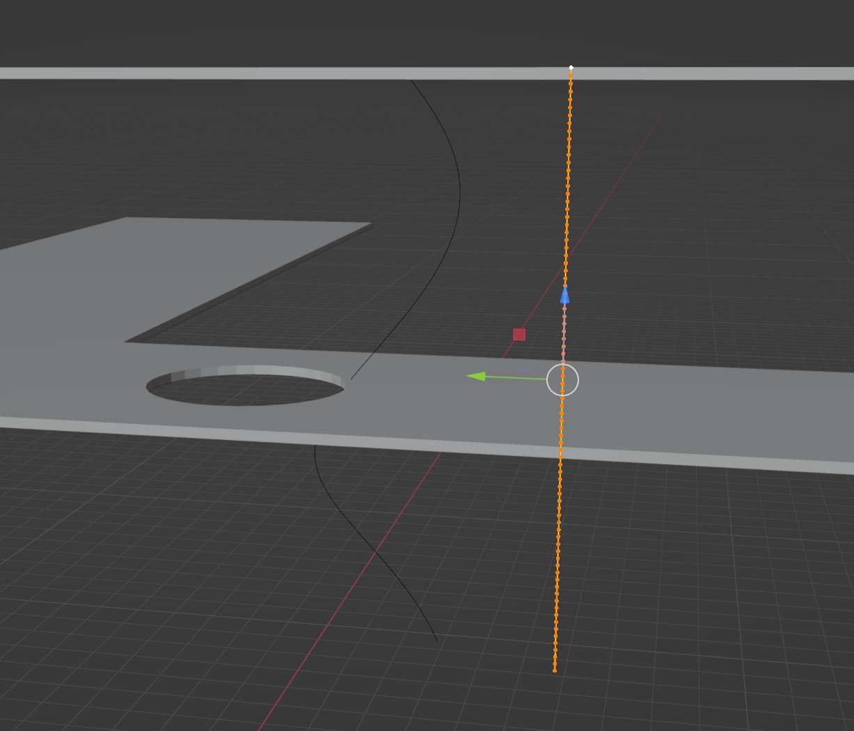The width and height of the screenshot is (854, 731).
Task: Select the bottom end vertex of orange curve
Action: click(x=555, y=670)
